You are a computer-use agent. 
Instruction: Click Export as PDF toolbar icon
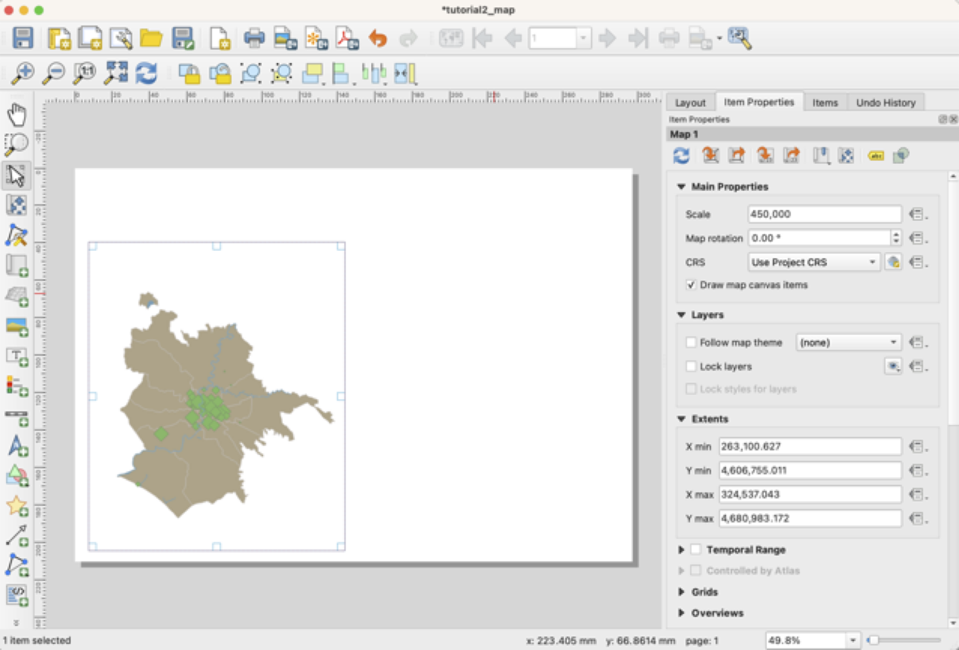(x=346, y=38)
